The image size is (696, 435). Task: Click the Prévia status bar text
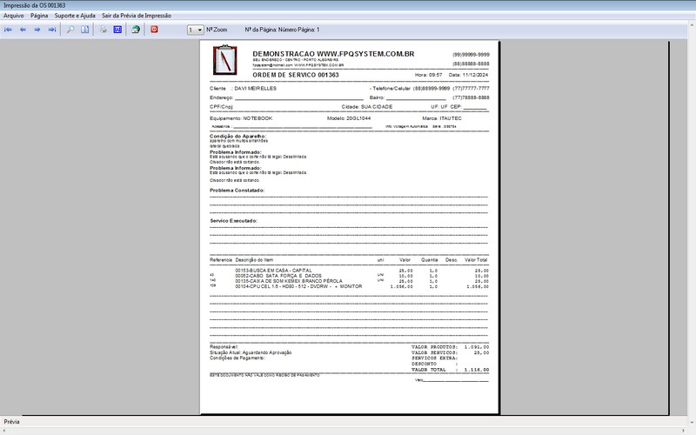[12, 422]
